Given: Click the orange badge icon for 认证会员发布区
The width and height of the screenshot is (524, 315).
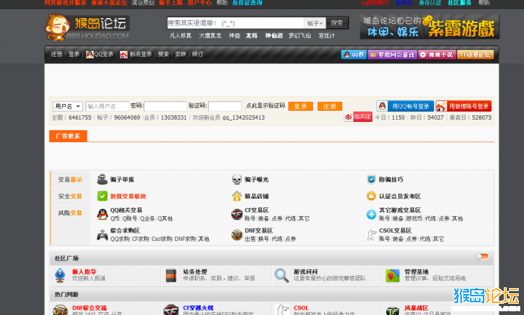Looking at the screenshot, I should coord(371,196).
